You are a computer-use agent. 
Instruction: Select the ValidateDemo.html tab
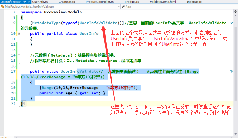click(x=163, y=2)
